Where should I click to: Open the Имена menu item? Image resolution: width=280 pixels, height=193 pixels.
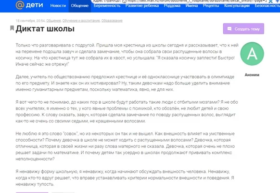[x=191, y=6]
